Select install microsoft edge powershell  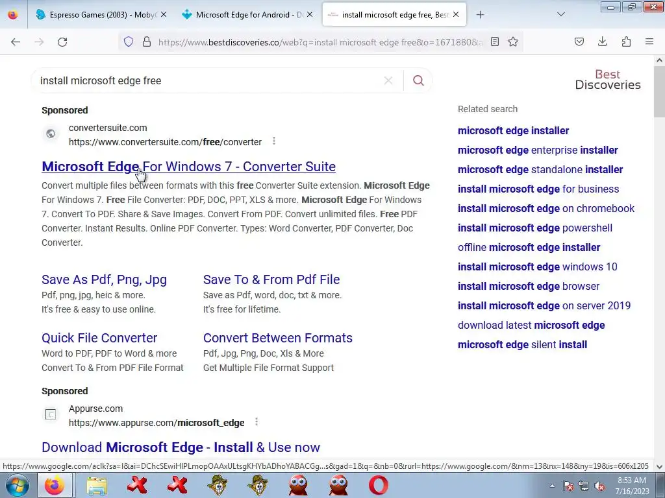[535, 228]
